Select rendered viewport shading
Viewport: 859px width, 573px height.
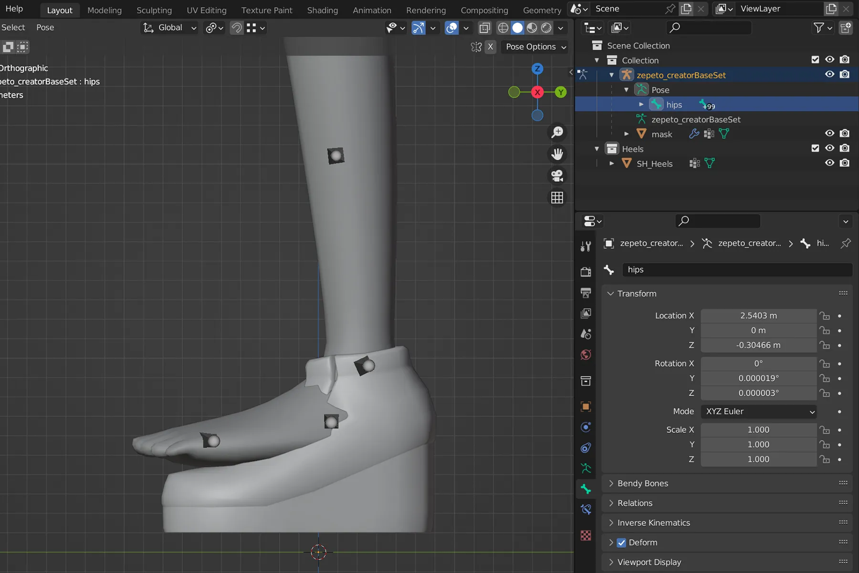[546, 28]
